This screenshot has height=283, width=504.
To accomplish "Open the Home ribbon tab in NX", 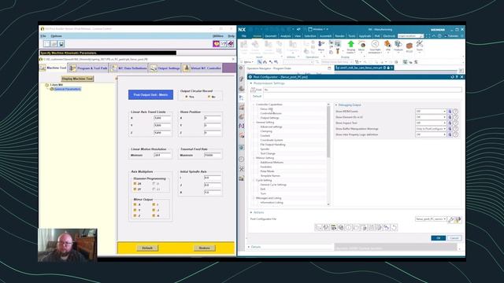I will [x=257, y=36].
